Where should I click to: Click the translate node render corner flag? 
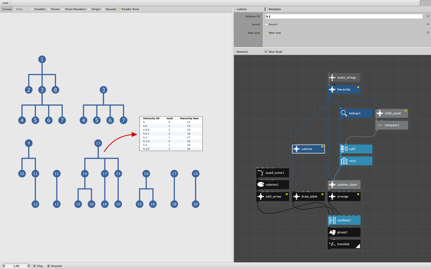(358, 246)
